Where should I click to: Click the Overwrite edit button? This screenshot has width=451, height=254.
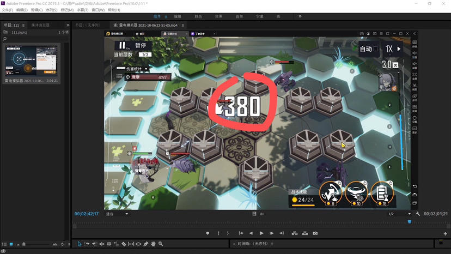tap(305, 233)
